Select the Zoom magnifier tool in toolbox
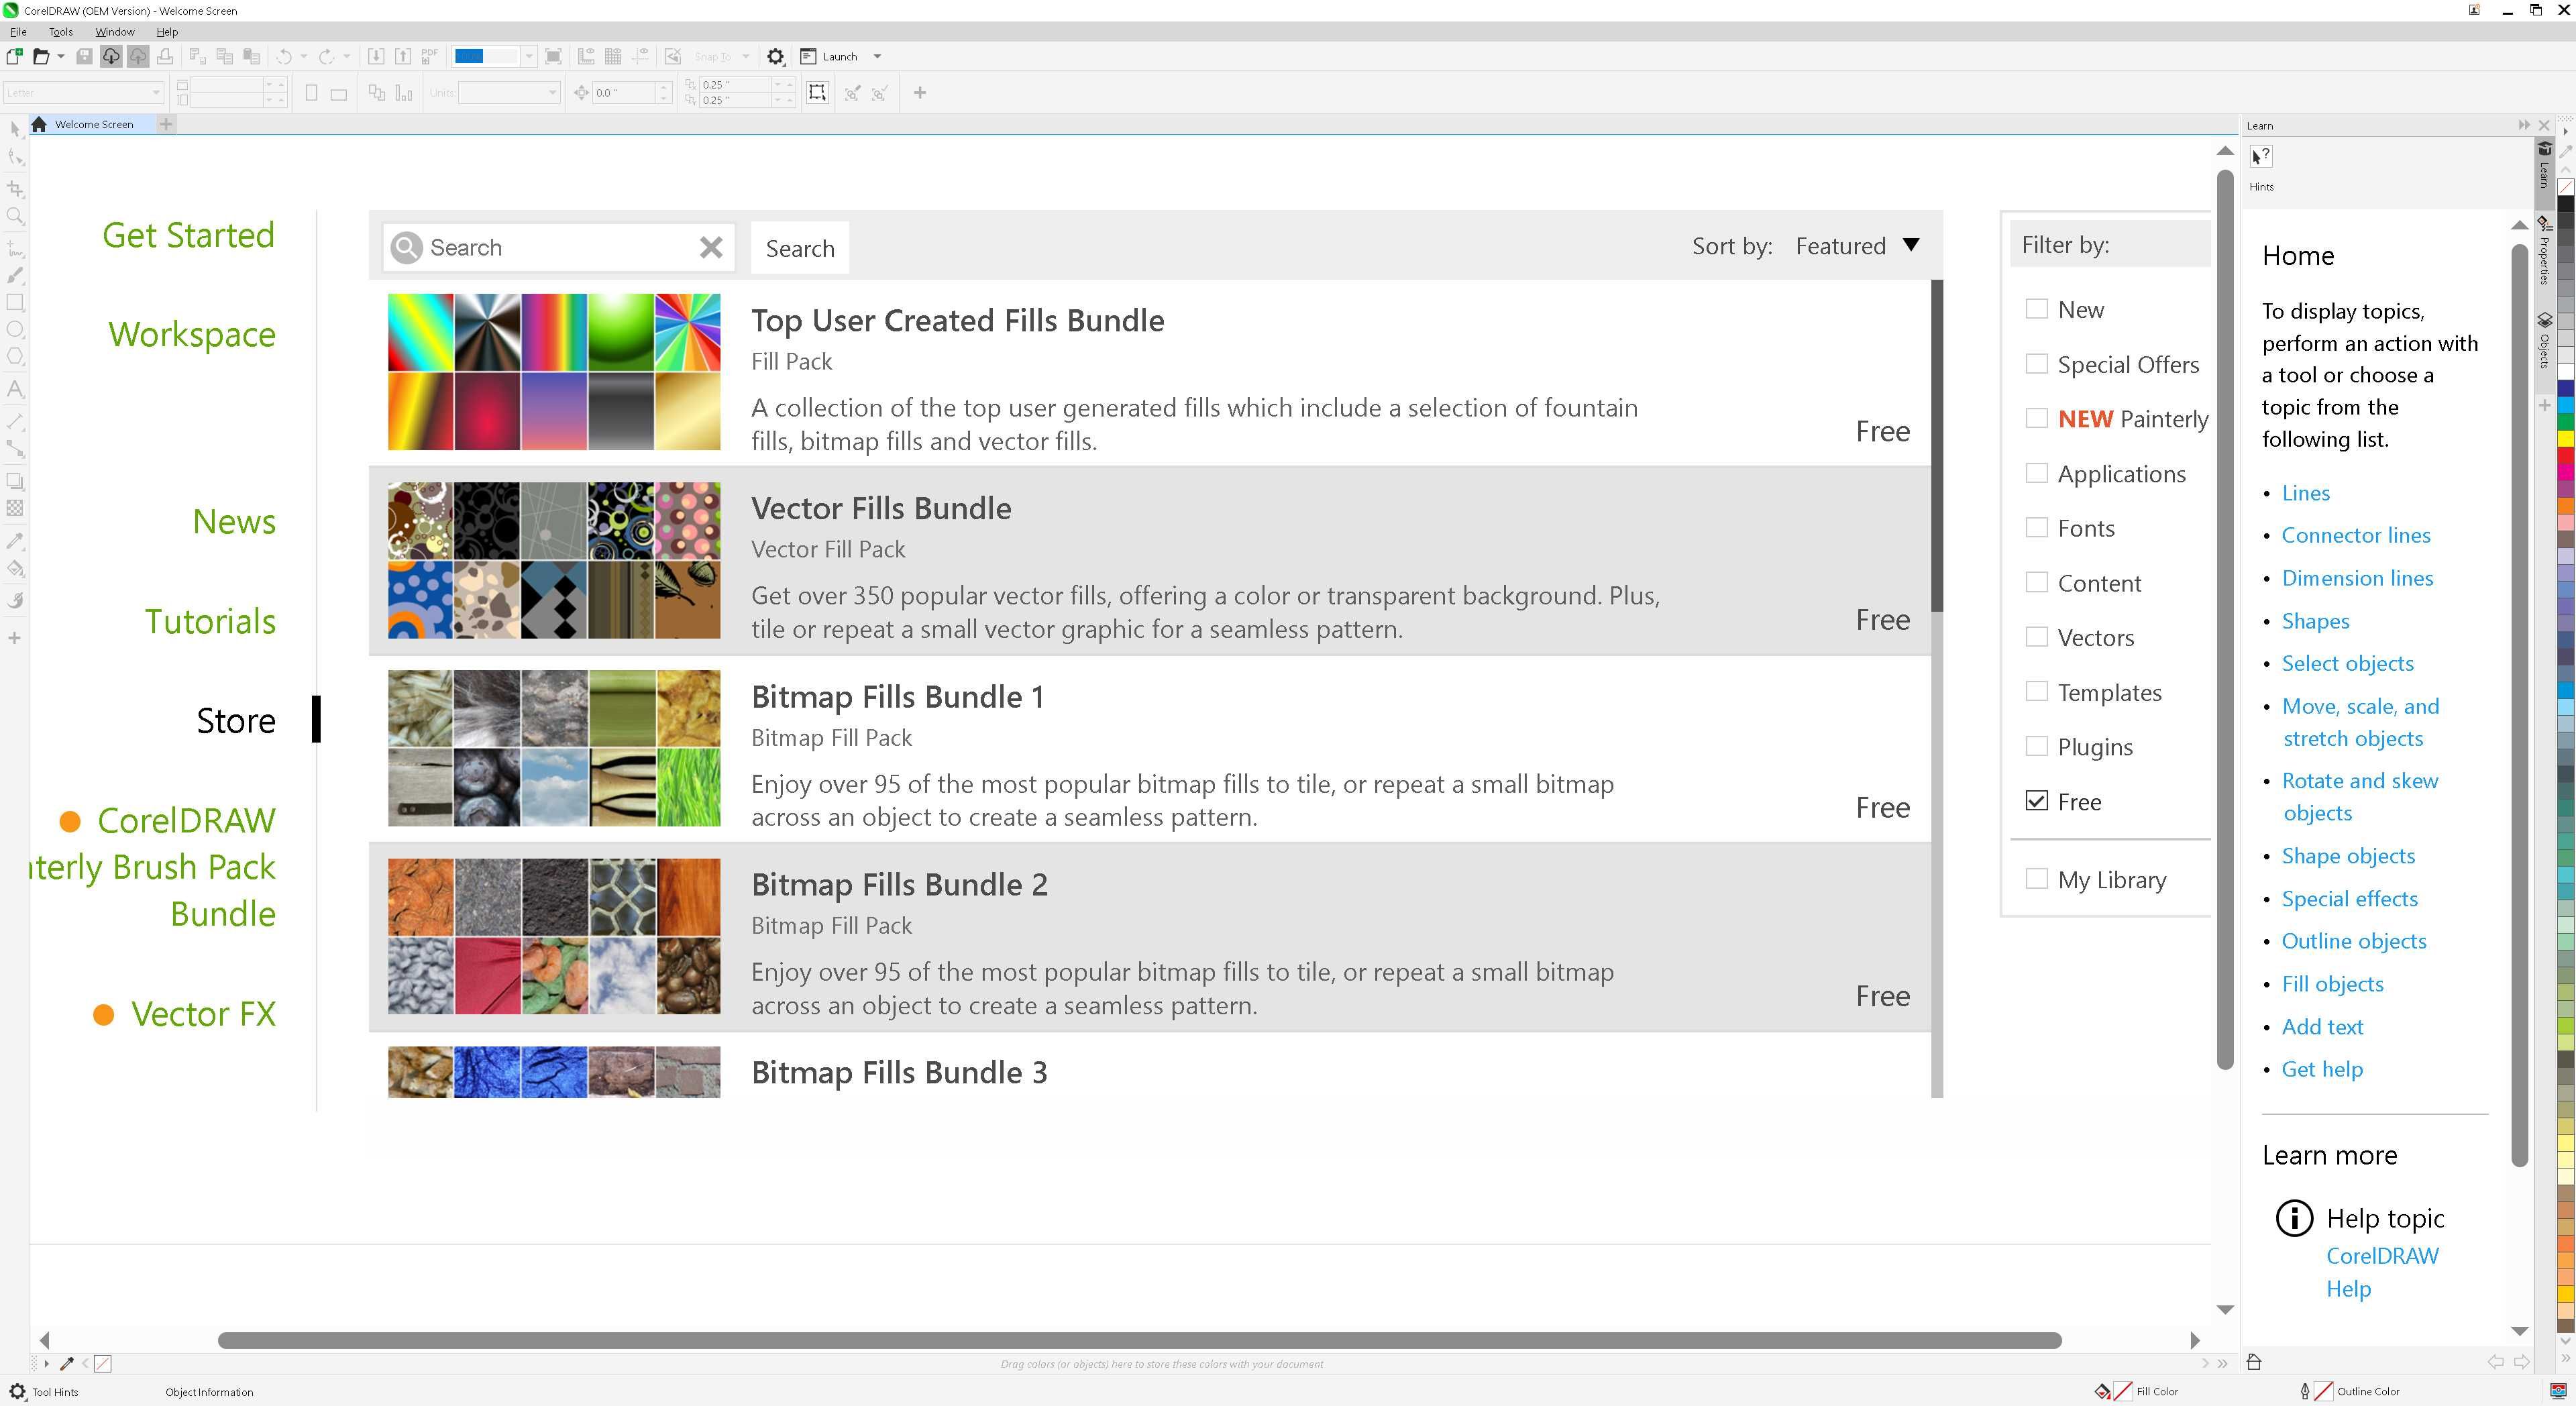2576x1406 pixels. pos(14,216)
